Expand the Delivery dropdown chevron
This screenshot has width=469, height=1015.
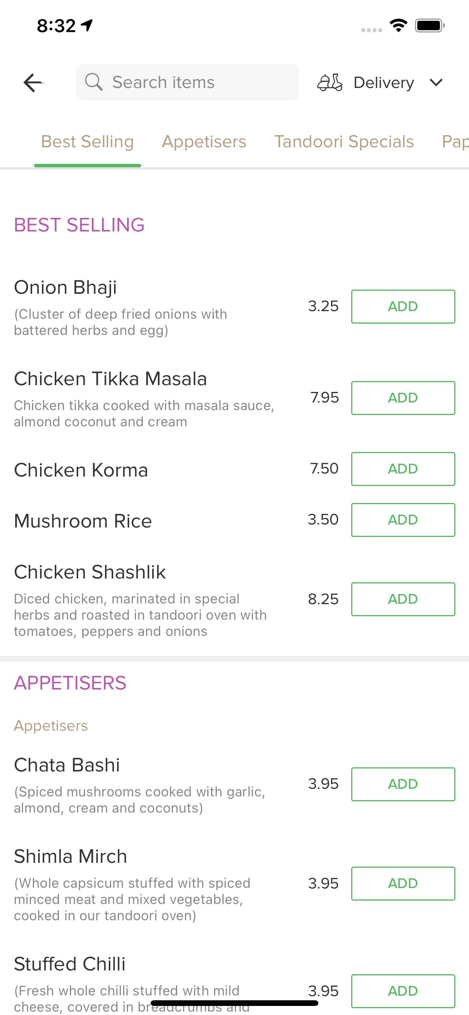436,83
